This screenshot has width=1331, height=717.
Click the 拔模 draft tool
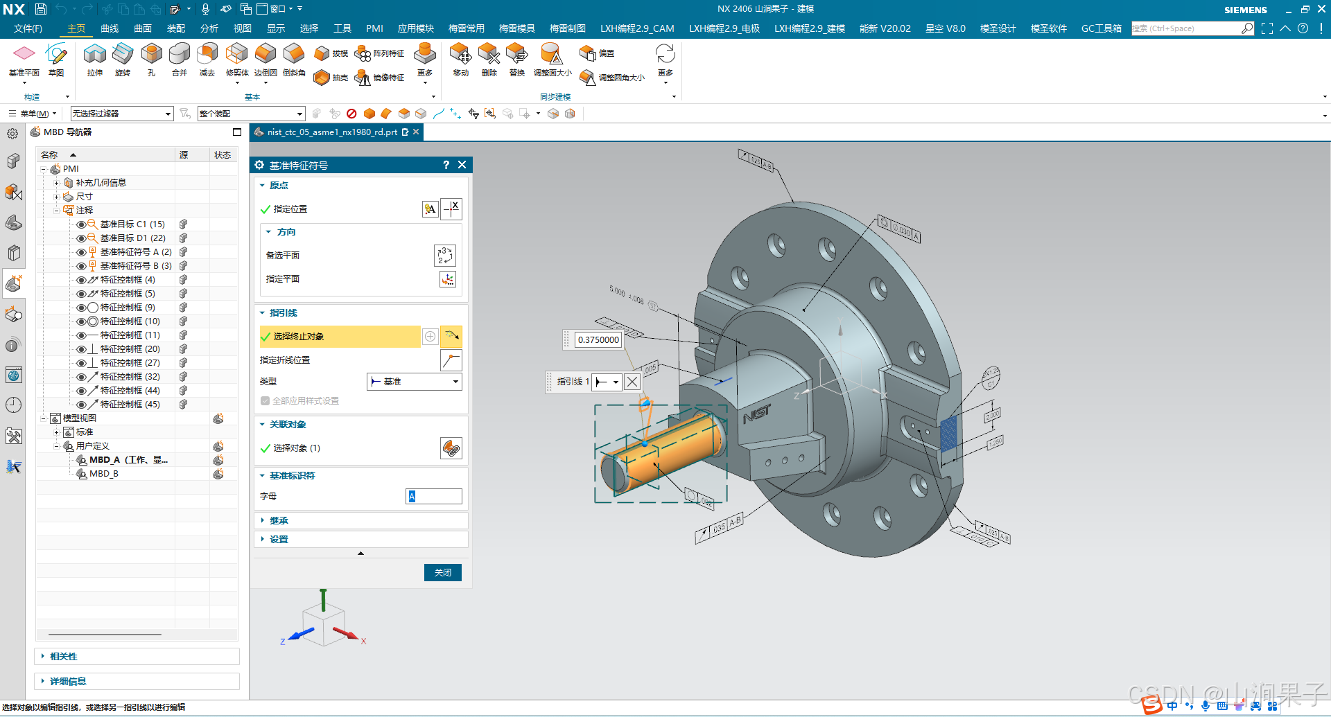click(331, 53)
